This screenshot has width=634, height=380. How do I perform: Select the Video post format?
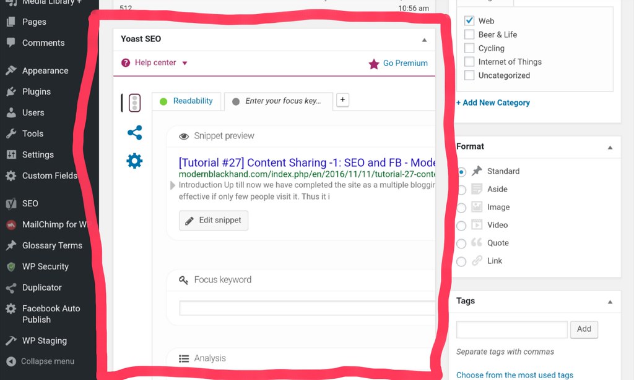click(x=461, y=226)
